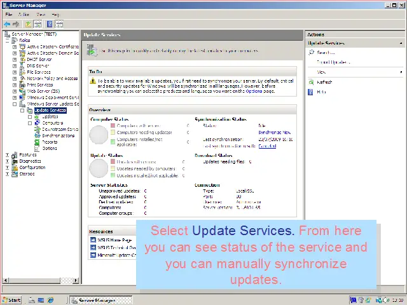Click the Up one level toolbar icon

coord(28,24)
